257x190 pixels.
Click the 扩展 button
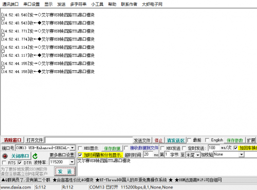point(251,140)
